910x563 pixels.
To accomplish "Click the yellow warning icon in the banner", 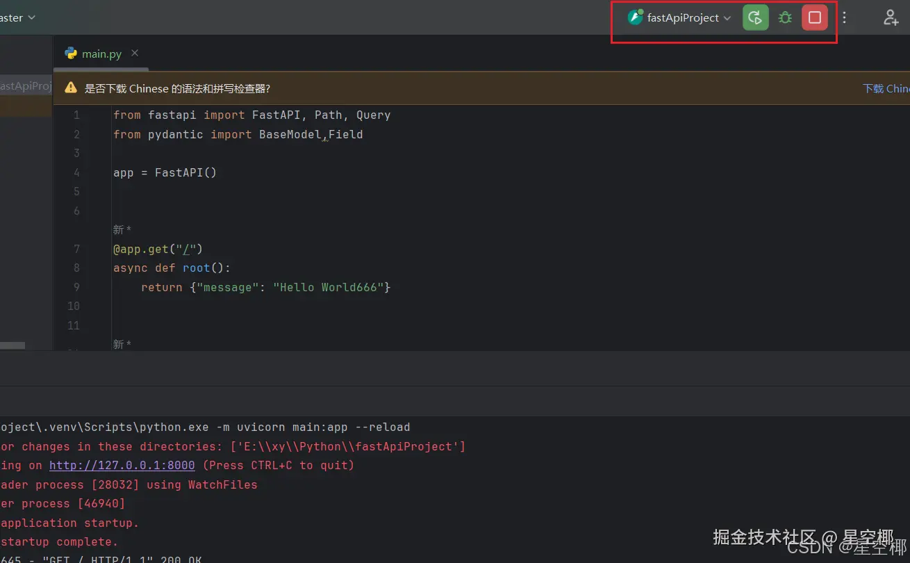I will (x=70, y=88).
